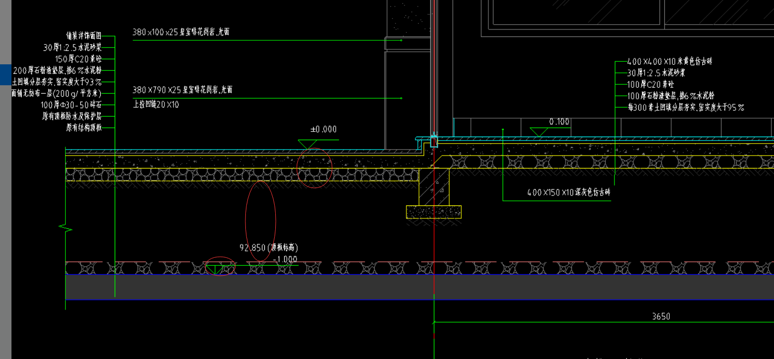Click the '200厚石粉渣垫层,掺6%水泥粉' annotation
Screen dimensions: 774x359
pyautogui.click(x=57, y=70)
